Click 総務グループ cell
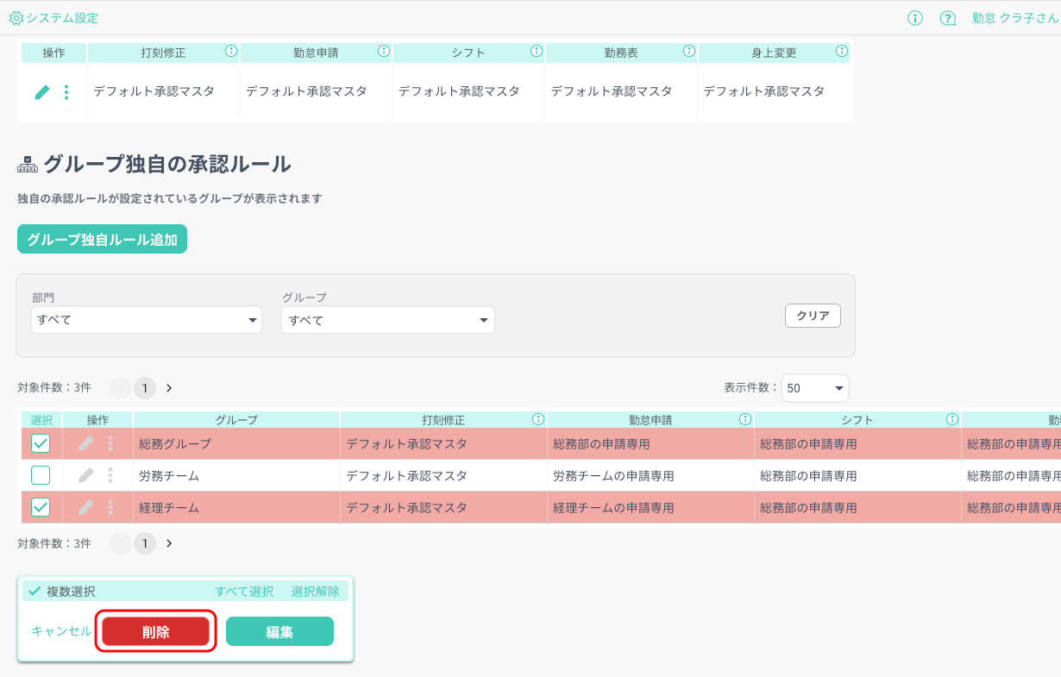The height and width of the screenshot is (677, 1061). pos(236,444)
